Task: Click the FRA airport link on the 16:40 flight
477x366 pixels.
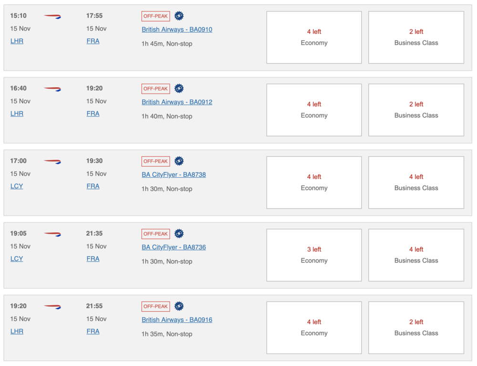Action: point(93,114)
